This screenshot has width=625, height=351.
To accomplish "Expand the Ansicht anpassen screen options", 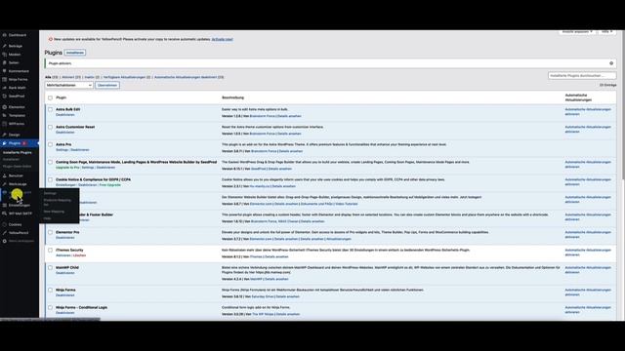I will coord(577,31).
